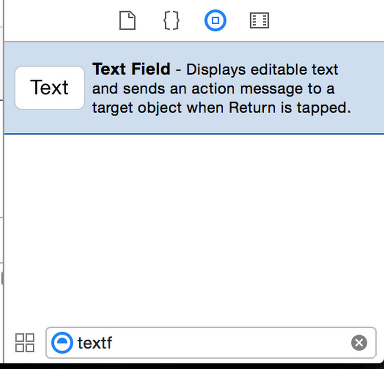Click the left pane divider edge
Viewport: 384px width, 369px height.
pos(3,202)
